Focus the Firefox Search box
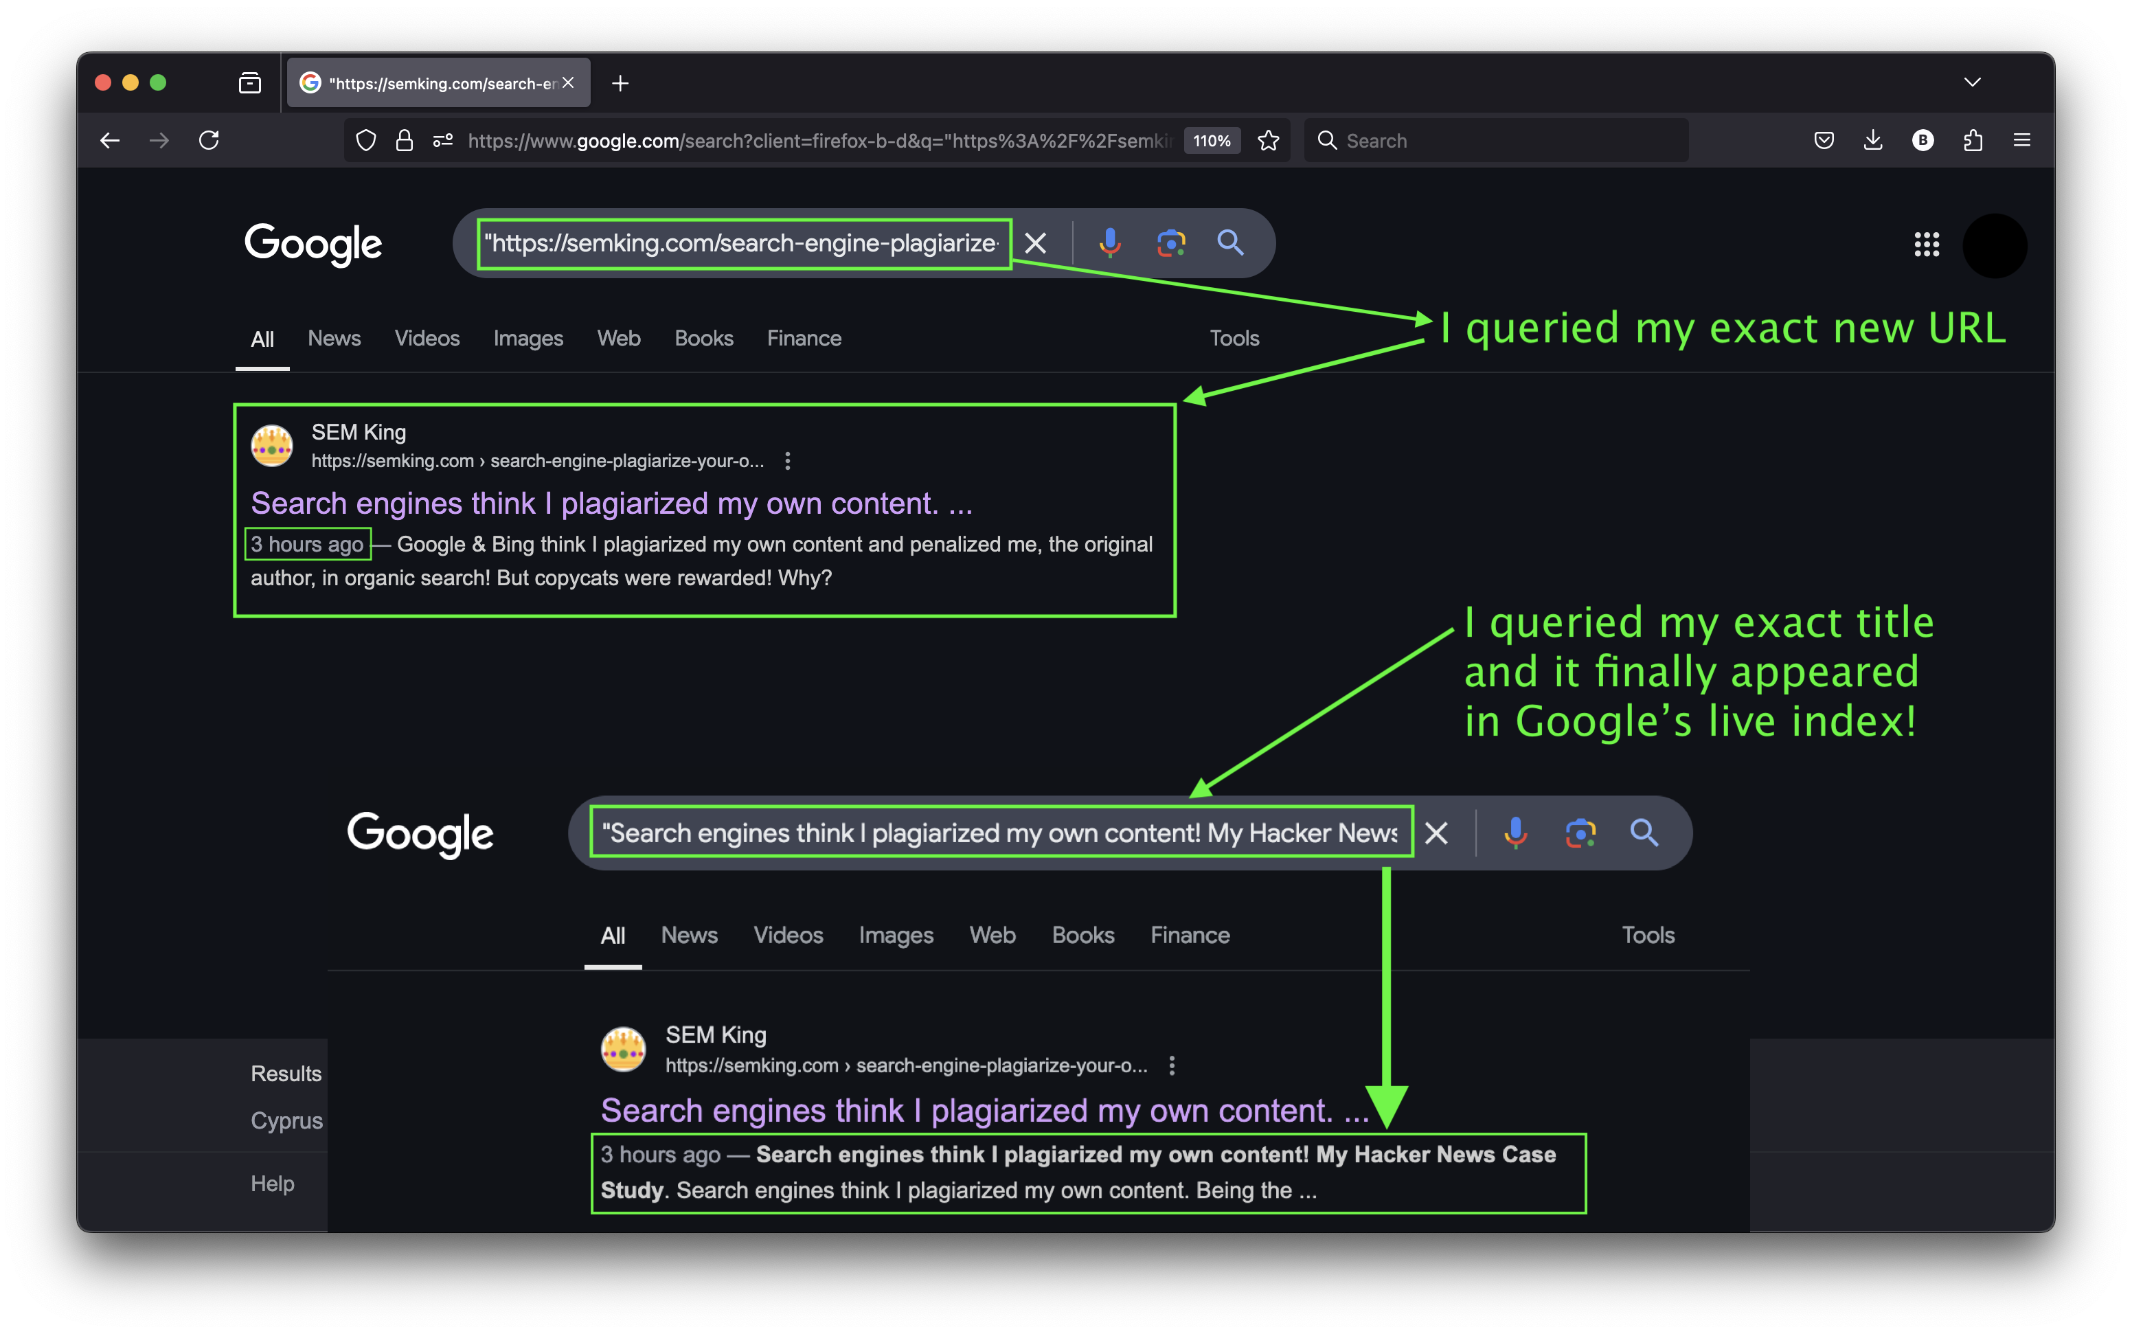Screen dimensions: 2132x1334 (1496, 140)
